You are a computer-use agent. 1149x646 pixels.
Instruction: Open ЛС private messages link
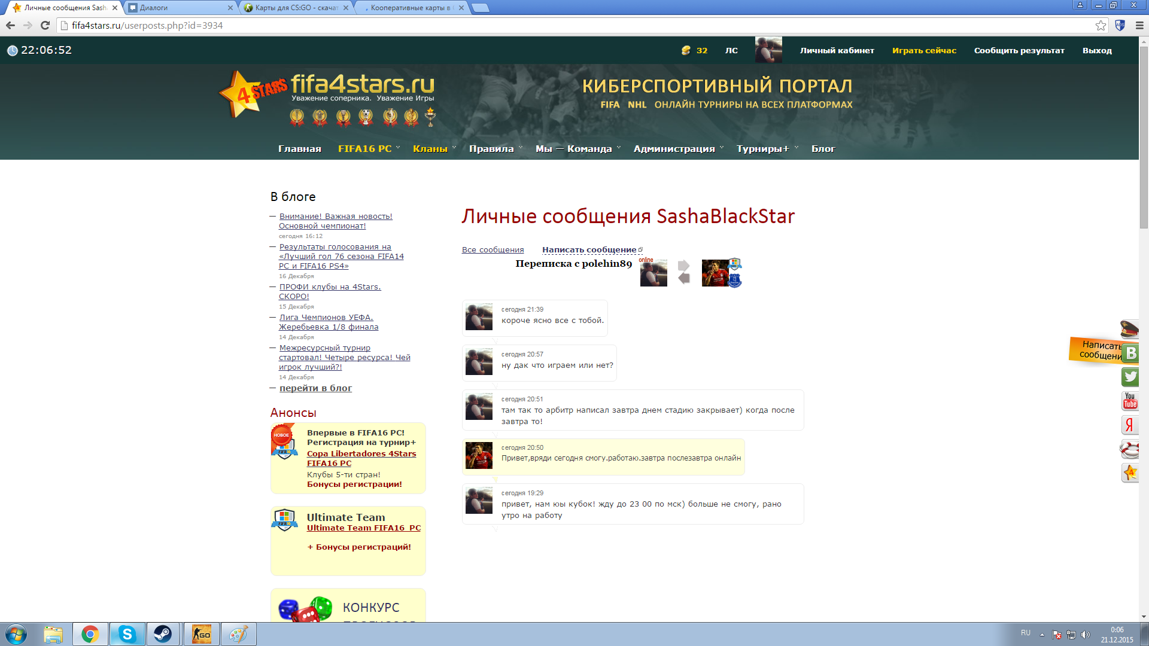731,50
